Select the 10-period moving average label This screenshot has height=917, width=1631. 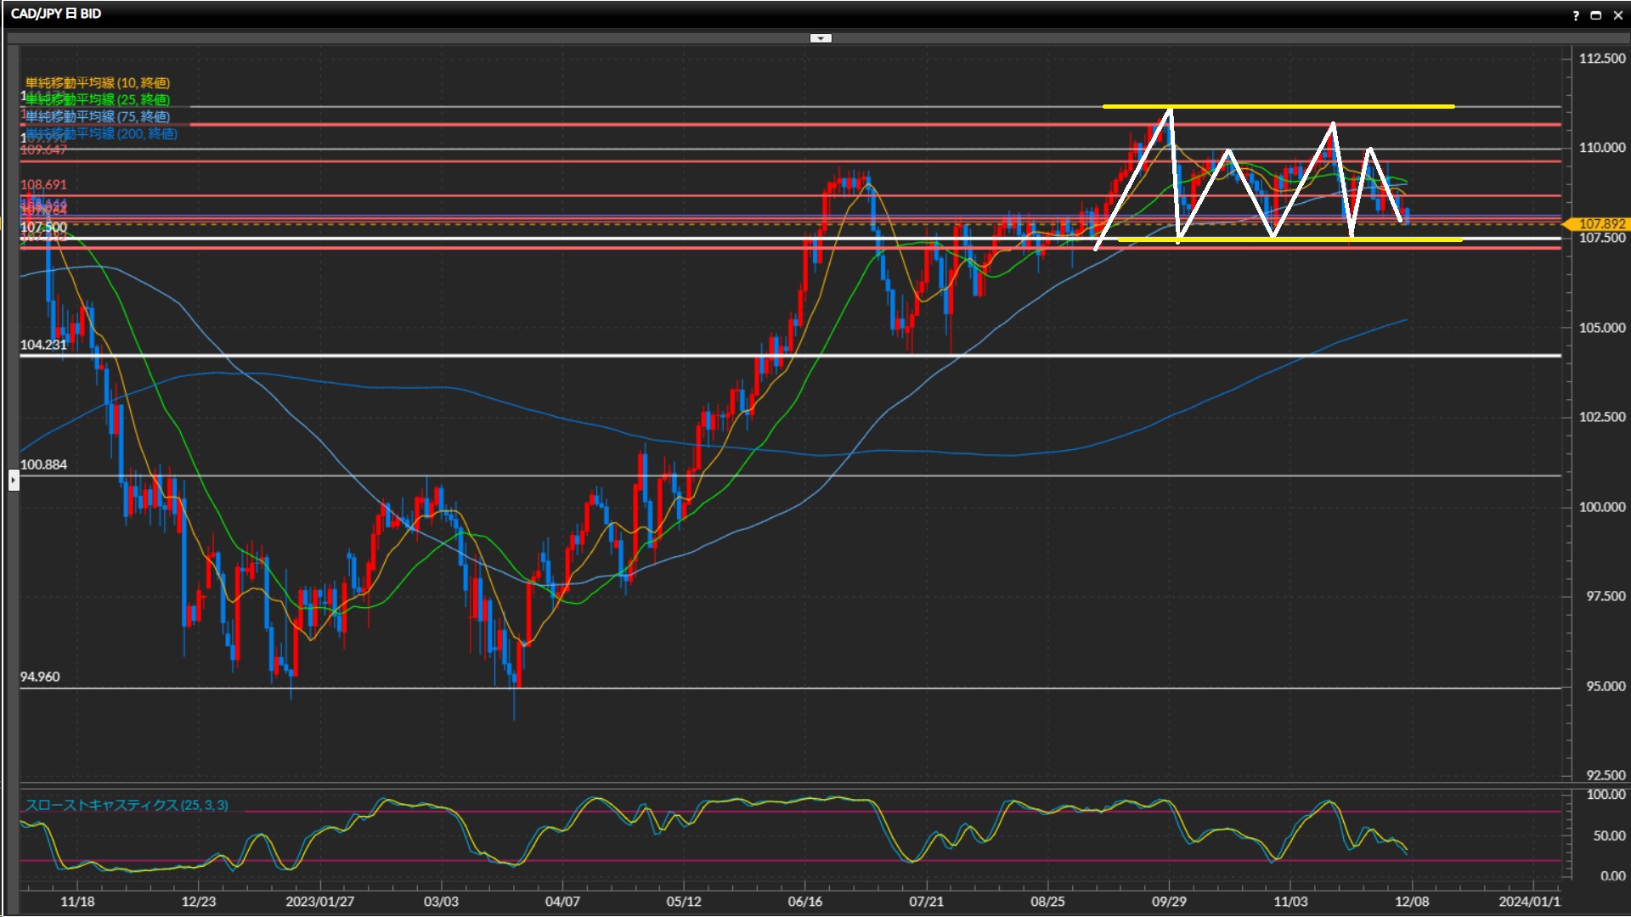coord(98,82)
